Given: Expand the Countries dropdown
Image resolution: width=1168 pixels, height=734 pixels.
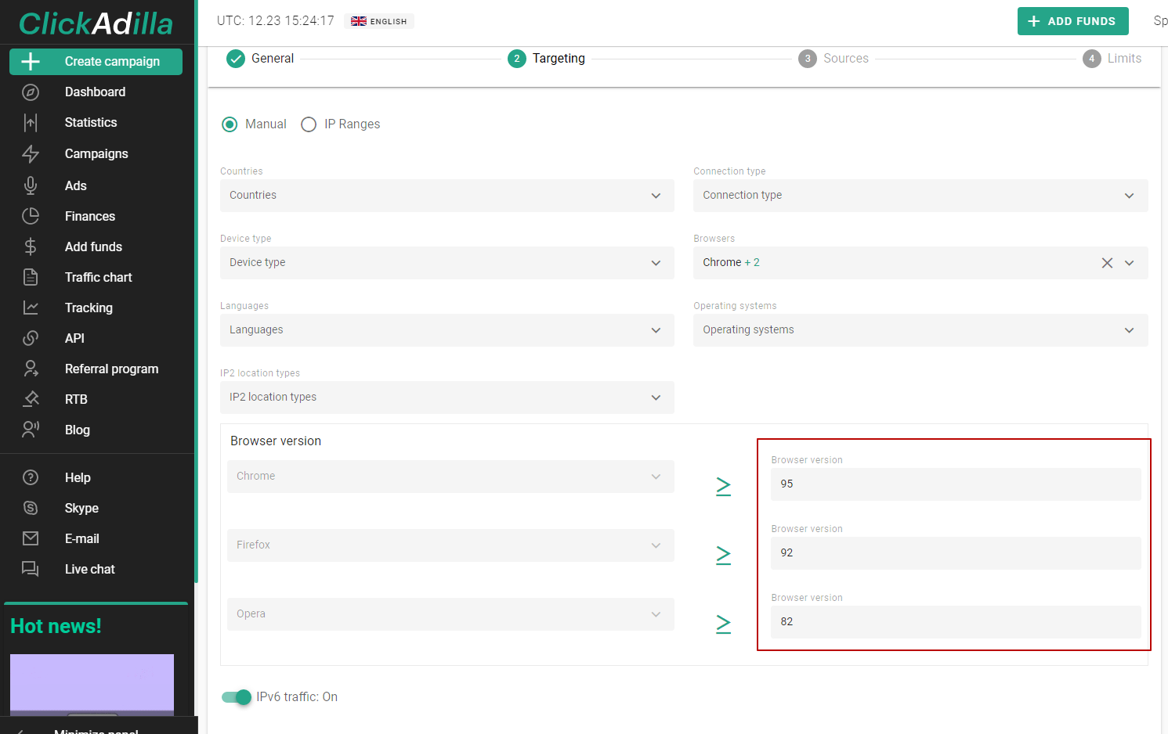Looking at the screenshot, I should pyautogui.click(x=447, y=196).
